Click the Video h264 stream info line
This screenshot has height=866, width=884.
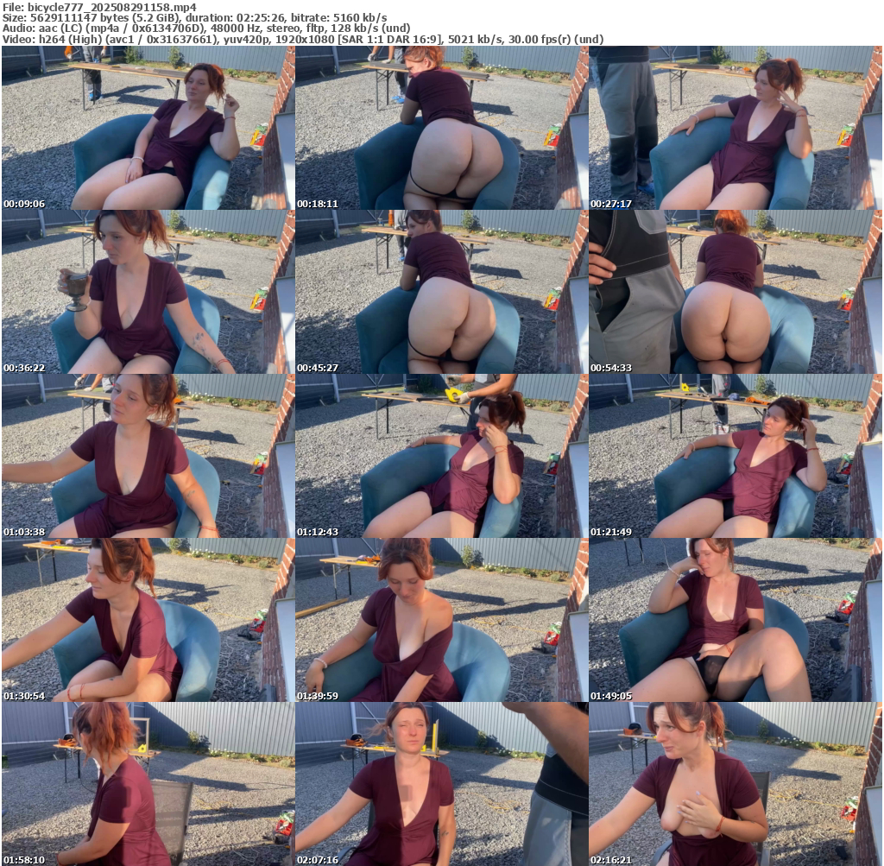click(303, 40)
